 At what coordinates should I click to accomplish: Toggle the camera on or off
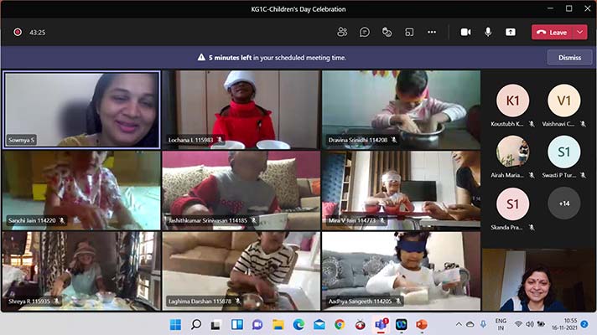[x=465, y=32]
